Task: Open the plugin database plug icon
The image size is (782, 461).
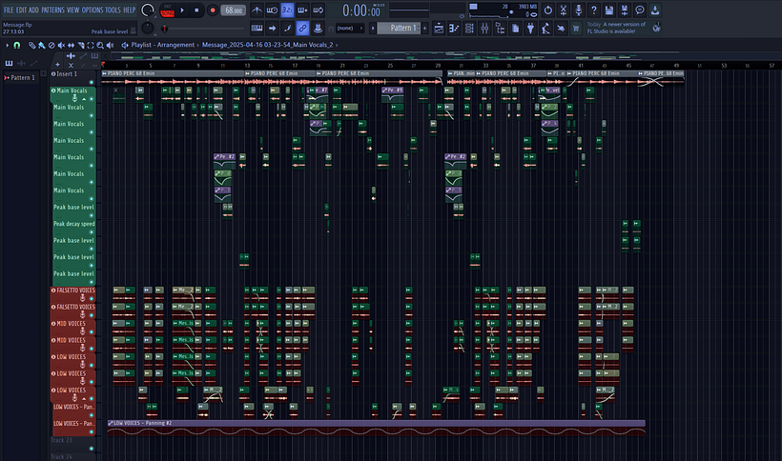Action: [x=530, y=29]
